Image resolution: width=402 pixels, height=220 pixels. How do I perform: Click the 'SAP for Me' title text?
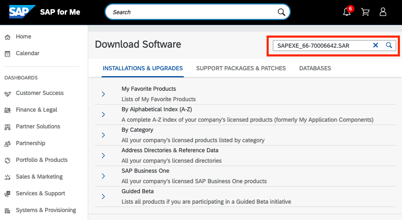(x=60, y=12)
